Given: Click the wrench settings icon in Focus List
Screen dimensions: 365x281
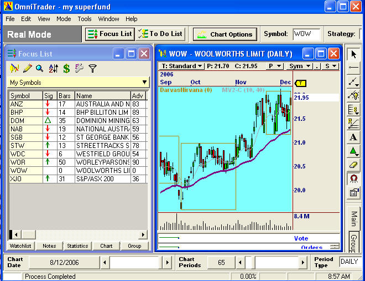Looking at the screenshot, I should point(79,68).
